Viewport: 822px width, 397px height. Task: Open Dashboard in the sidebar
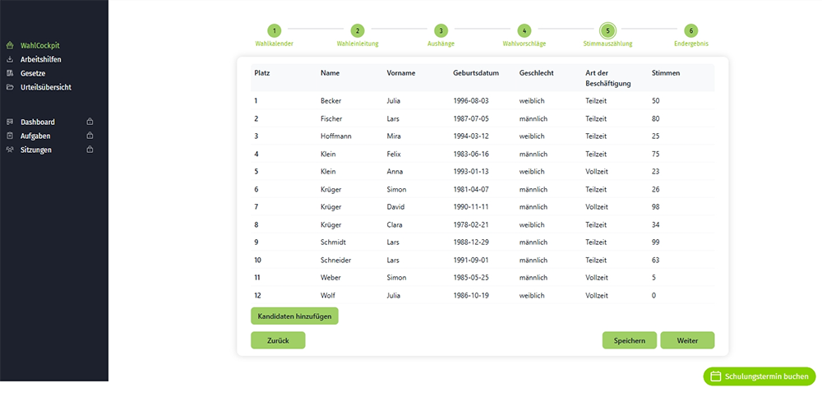click(x=38, y=122)
